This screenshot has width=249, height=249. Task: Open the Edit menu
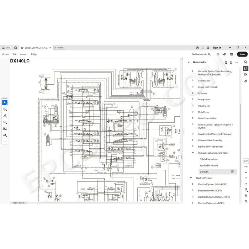tap(15, 54)
